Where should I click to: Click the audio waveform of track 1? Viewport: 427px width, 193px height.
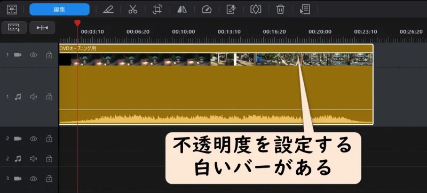(216, 119)
